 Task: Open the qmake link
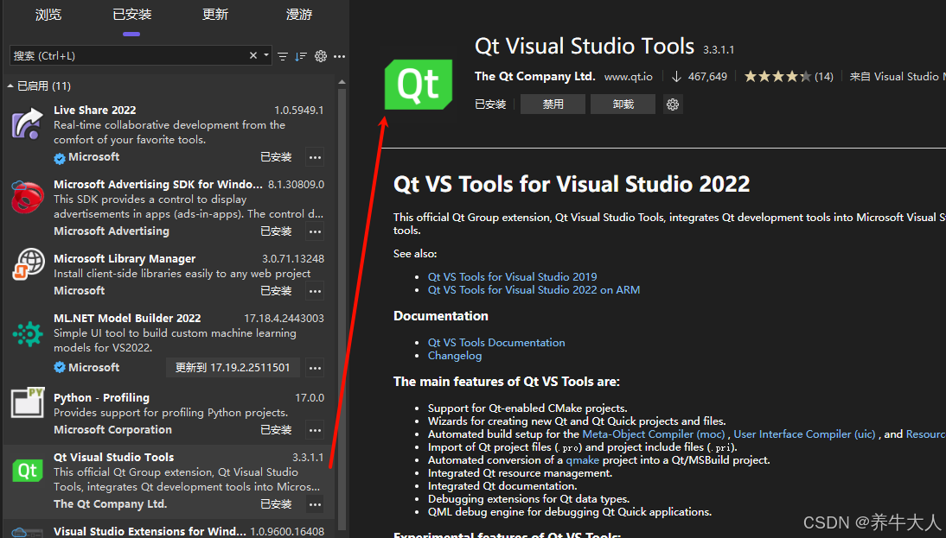click(582, 459)
